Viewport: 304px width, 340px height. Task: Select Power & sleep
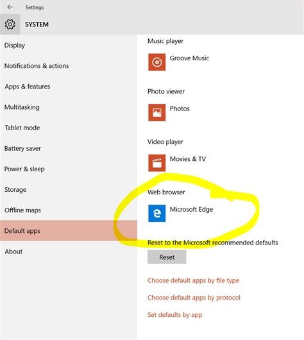coord(69,169)
